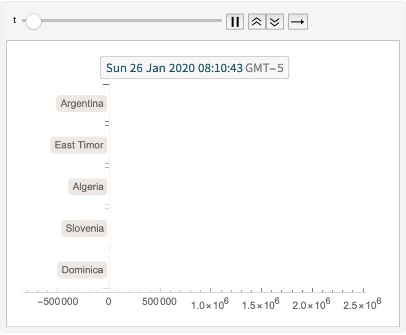The width and height of the screenshot is (406, 335).
Task: Click the t variable label beside the slider
Action: click(x=15, y=21)
